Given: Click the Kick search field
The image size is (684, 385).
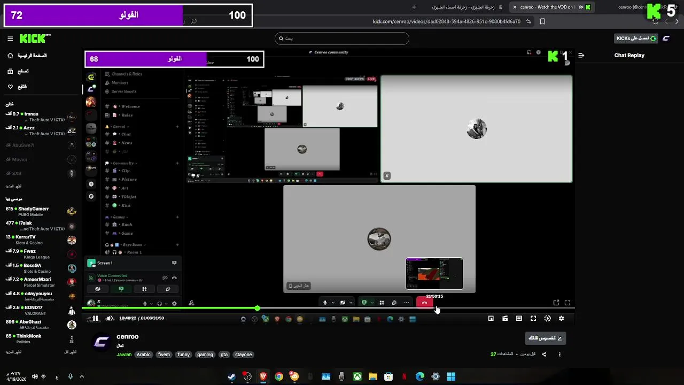Looking at the screenshot, I should pos(342,38).
